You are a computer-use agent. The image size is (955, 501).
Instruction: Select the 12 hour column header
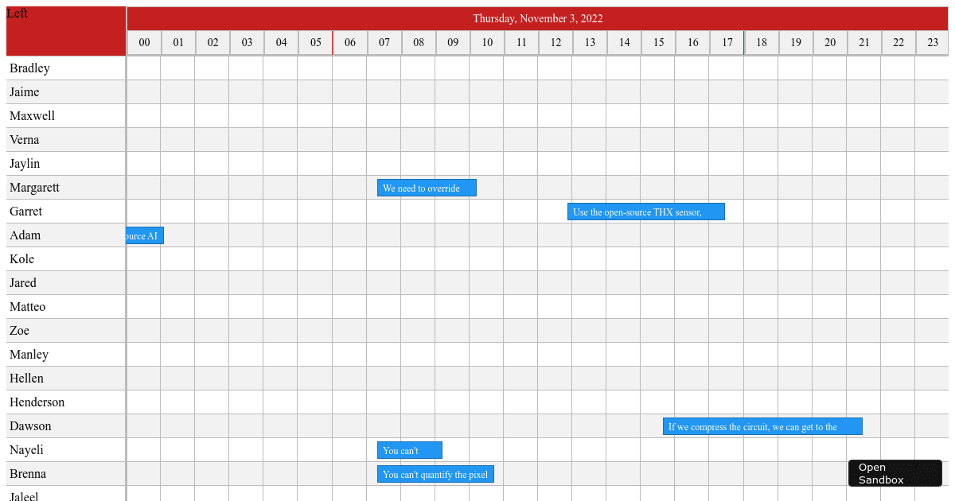click(555, 43)
